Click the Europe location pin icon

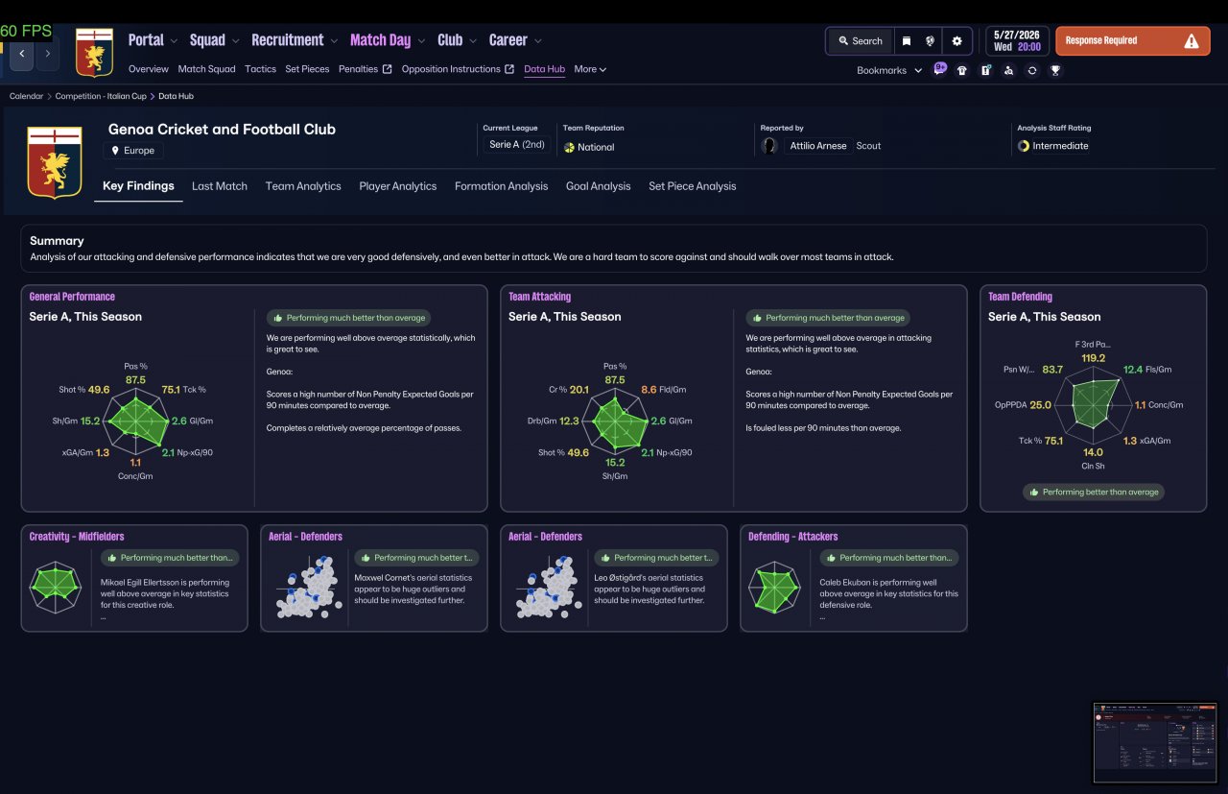pyautogui.click(x=115, y=151)
